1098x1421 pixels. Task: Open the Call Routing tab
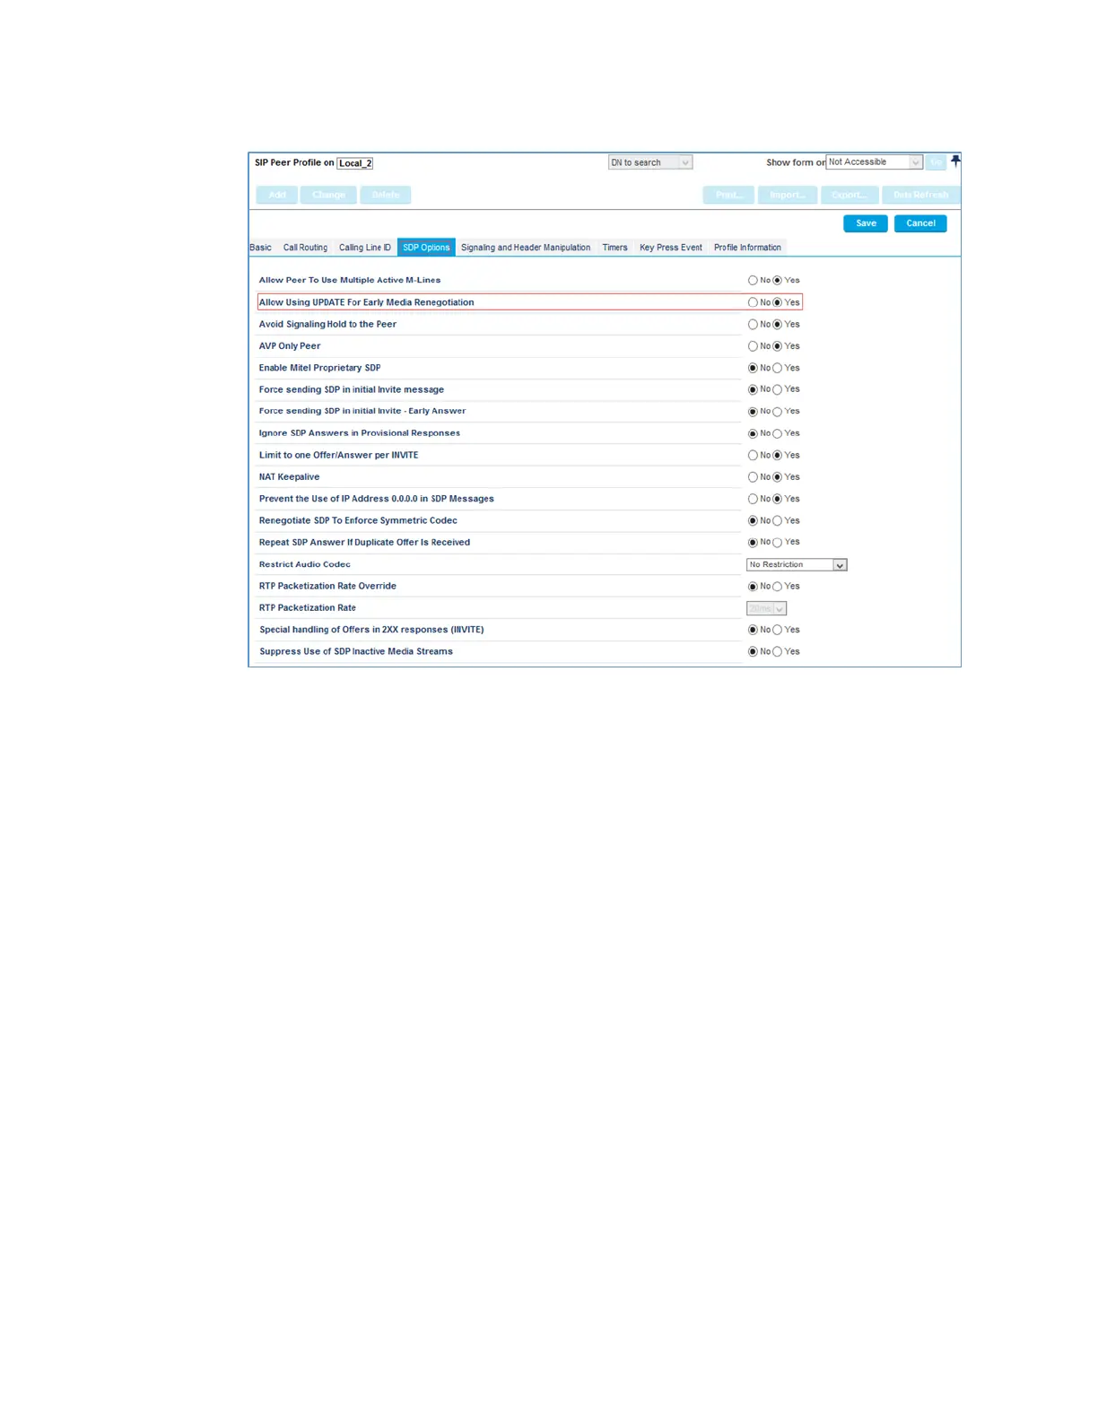coord(305,248)
